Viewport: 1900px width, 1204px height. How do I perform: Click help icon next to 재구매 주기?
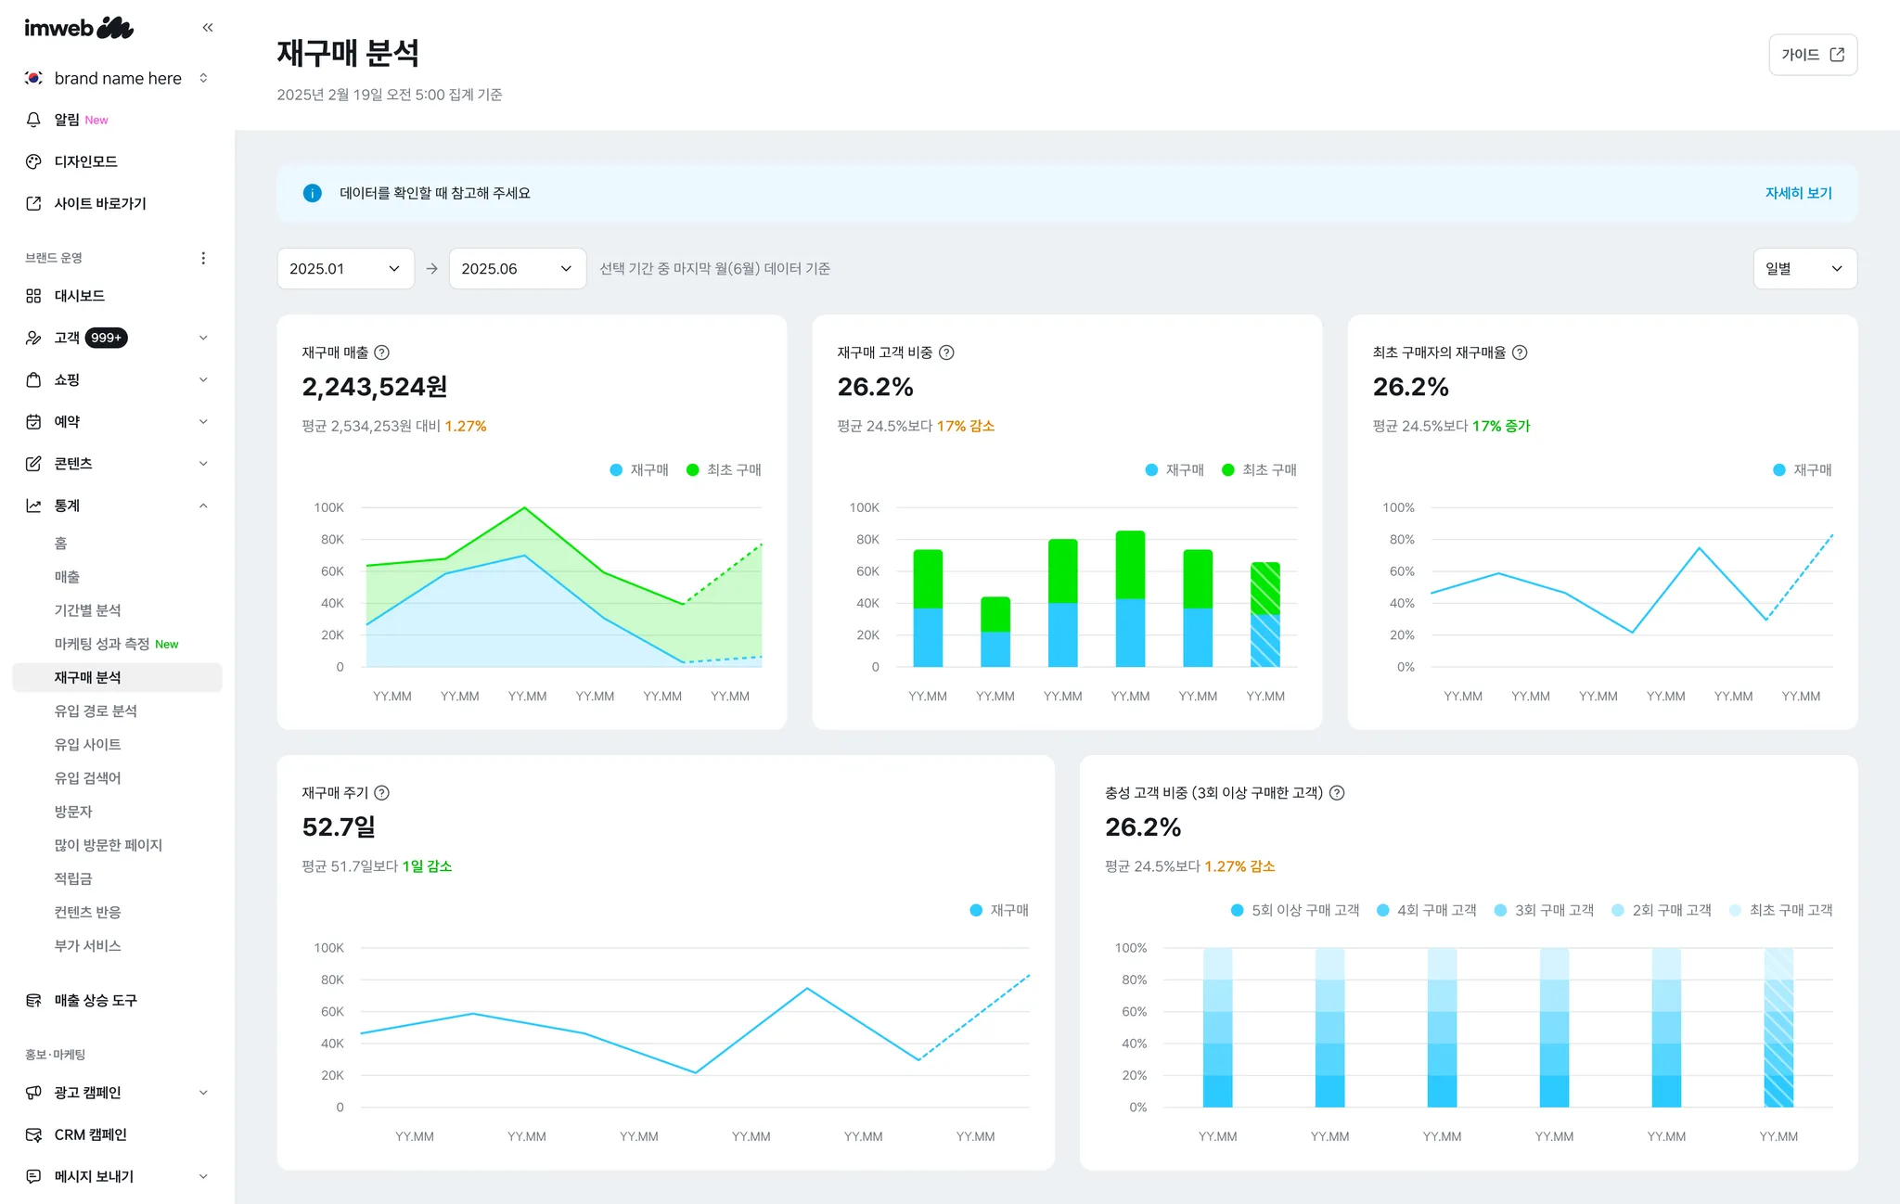(382, 793)
